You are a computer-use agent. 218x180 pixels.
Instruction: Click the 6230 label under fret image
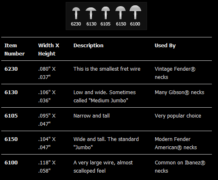[x=76, y=24]
